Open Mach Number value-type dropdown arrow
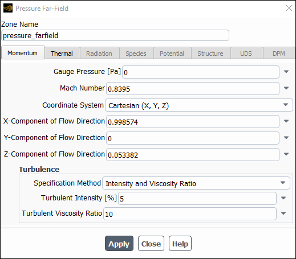The image size is (296, 259). pos(286,88)
